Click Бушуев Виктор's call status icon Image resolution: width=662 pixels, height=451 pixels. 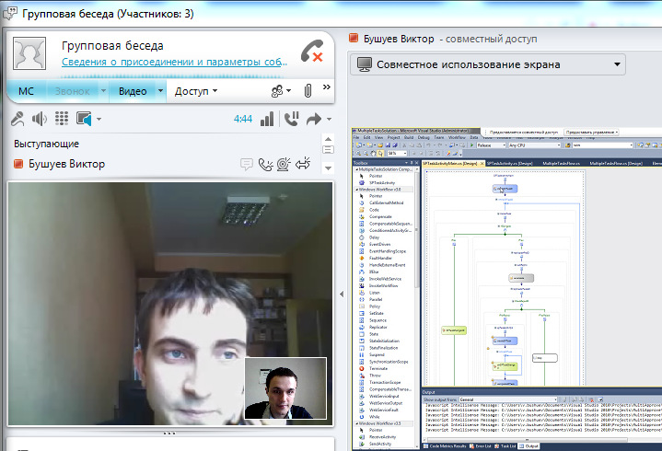[265, 164]
